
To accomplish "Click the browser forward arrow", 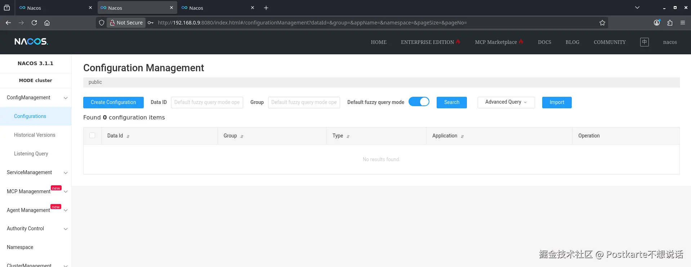I will [x=21, y=23].
